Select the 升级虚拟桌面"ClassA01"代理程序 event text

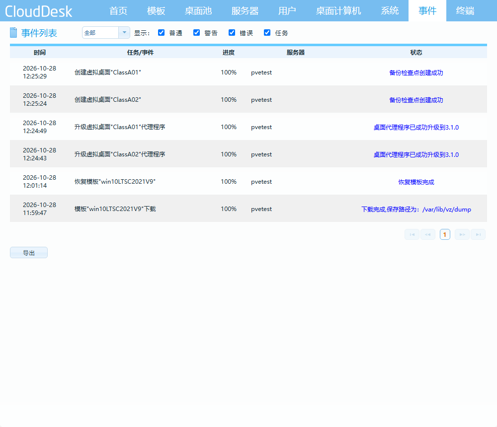(x=120, y=127)
